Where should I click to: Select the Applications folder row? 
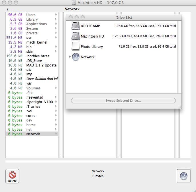[x=32, y=24]
